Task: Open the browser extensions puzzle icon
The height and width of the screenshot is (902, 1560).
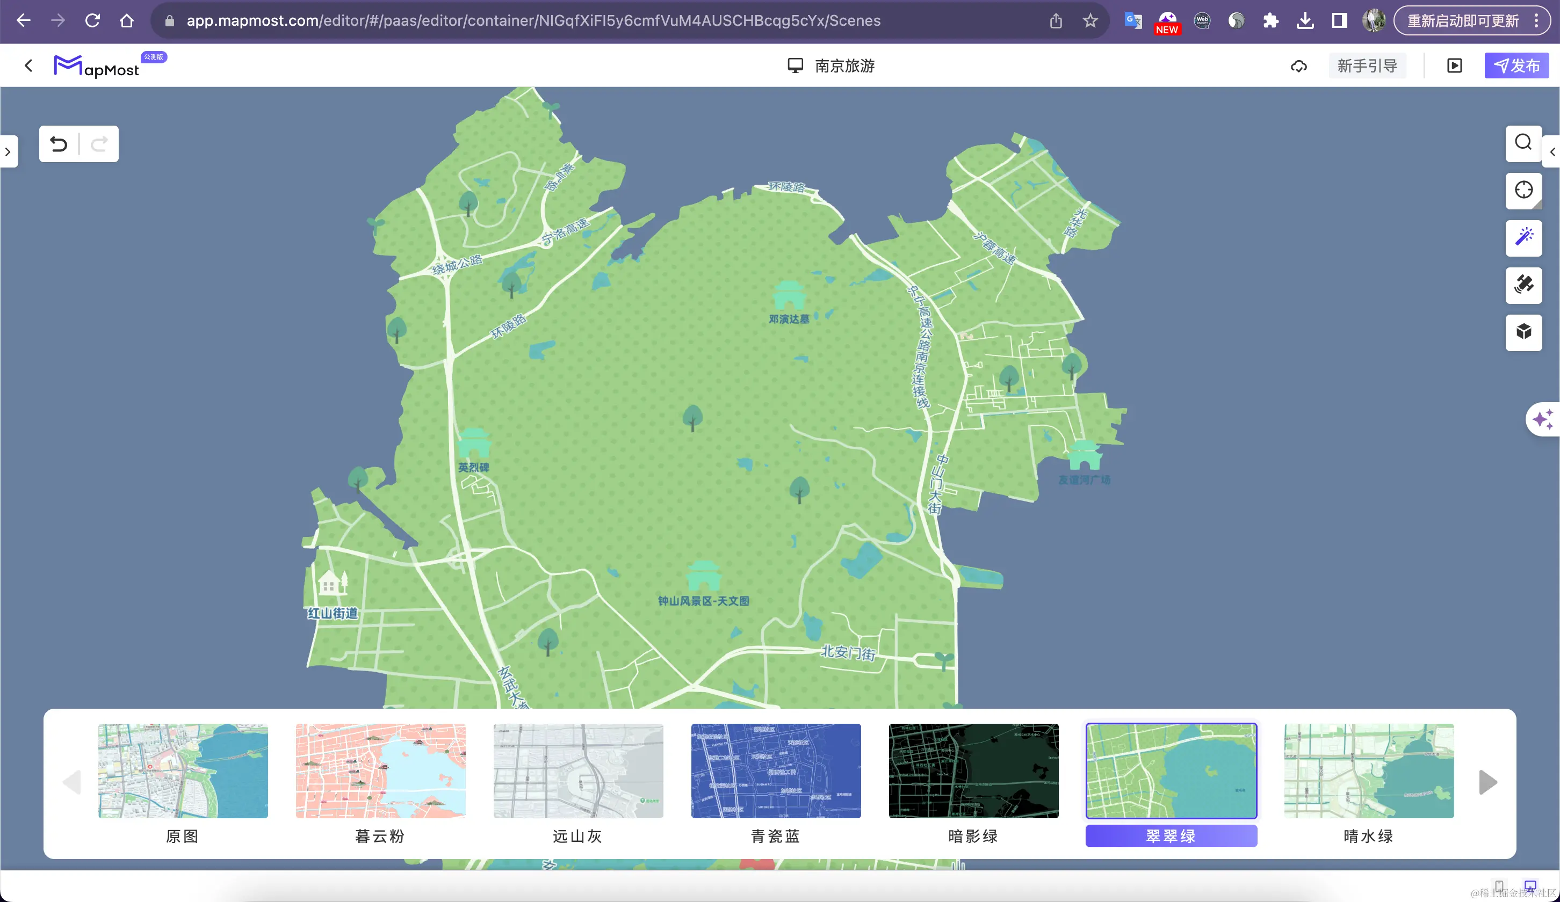Action: click(x=1270, y=20)
